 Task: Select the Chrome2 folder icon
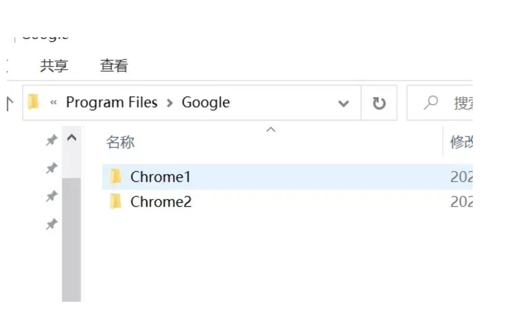pos(116,202)
